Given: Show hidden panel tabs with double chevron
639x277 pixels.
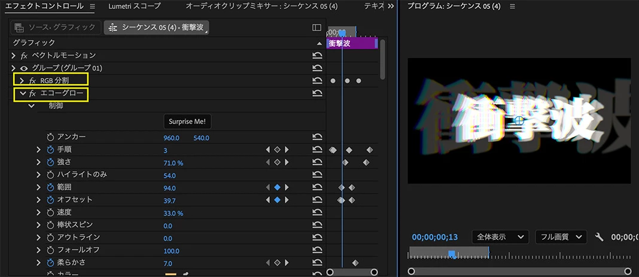Looking at the screenshot, I should click(x=391, y=7).
